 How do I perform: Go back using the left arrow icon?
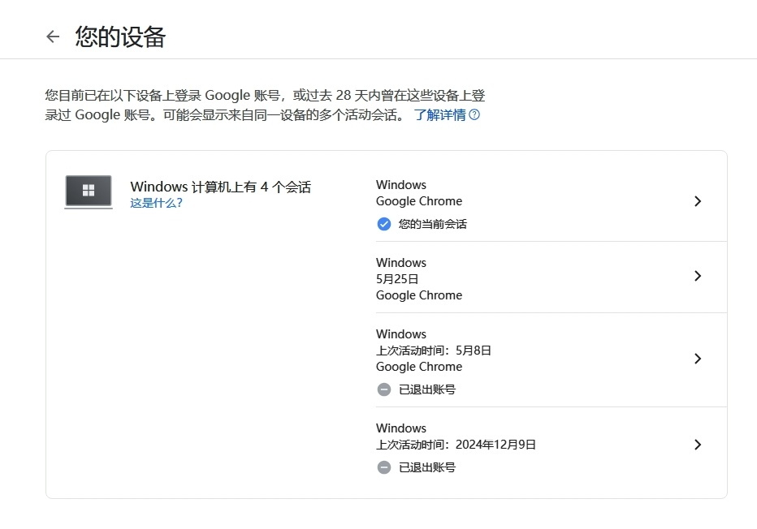(53, 37)
